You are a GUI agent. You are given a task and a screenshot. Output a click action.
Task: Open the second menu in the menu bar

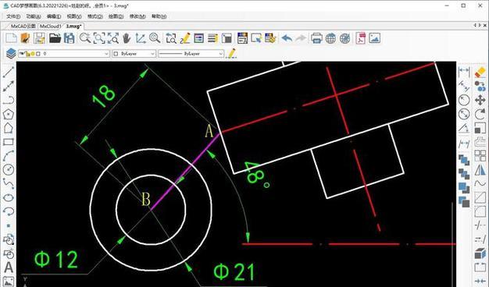point(34,16)
